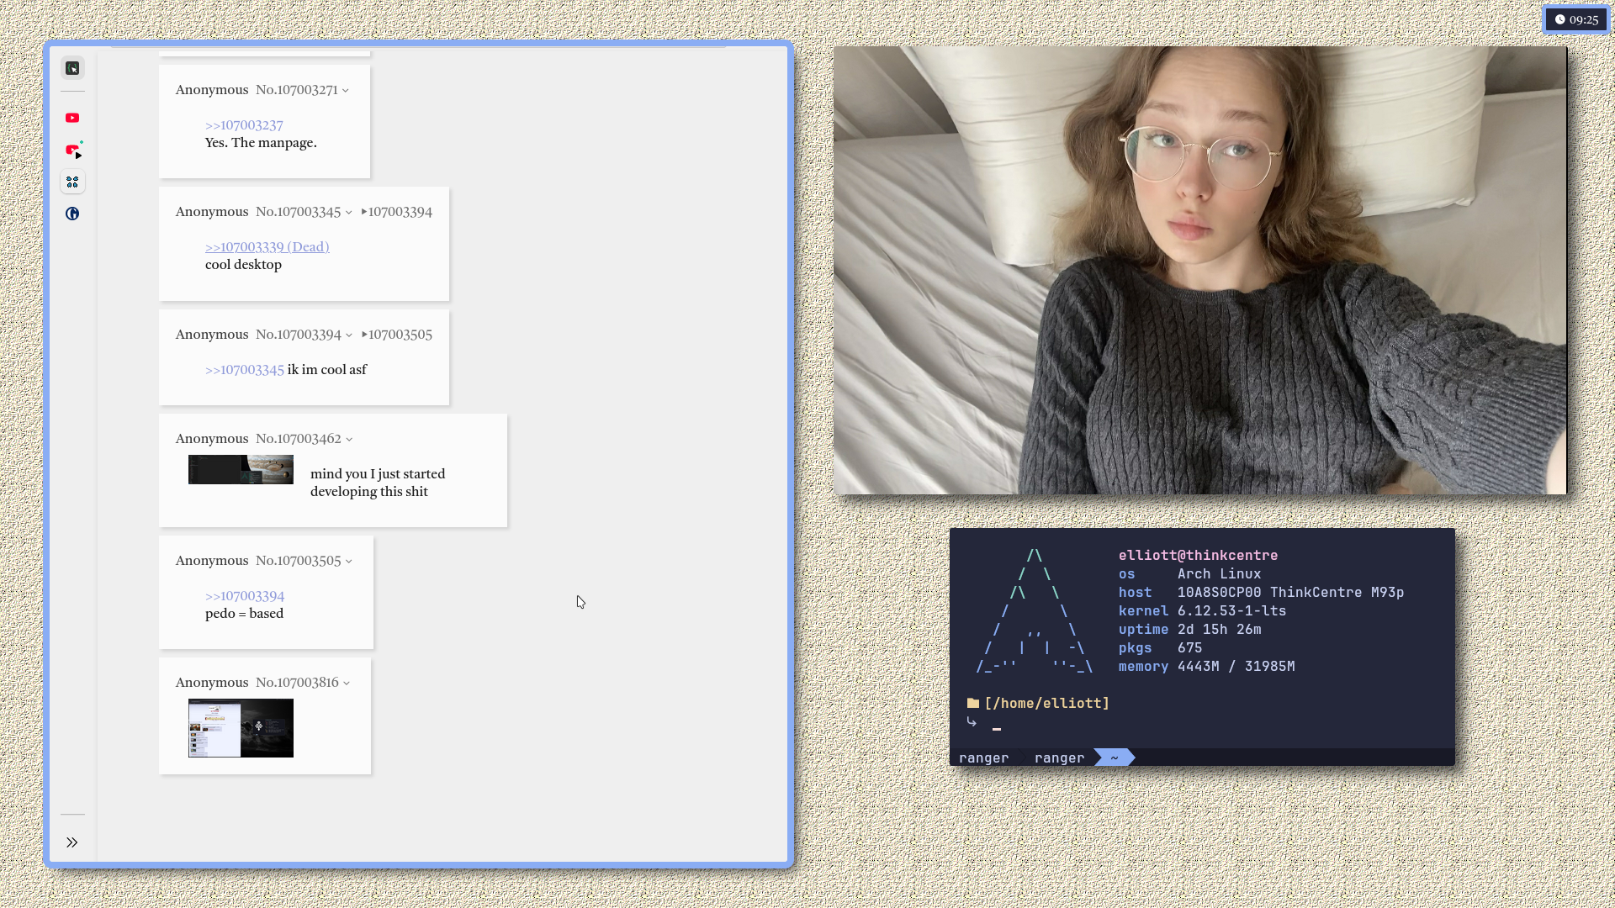This screenshot has height=908, width=1615.
Task: Open the YouTube tab with notification dot
Action: click(x=73, y=150)
